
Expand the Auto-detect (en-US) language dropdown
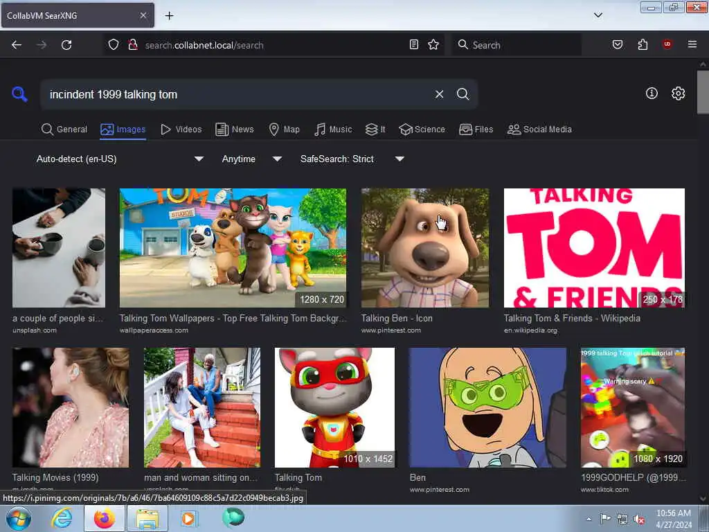120,159
